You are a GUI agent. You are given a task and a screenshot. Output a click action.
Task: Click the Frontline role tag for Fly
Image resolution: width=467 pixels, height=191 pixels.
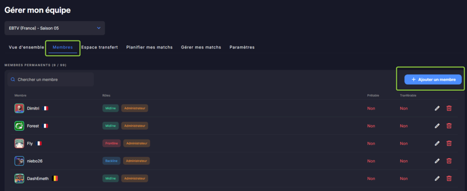(111, 143)
